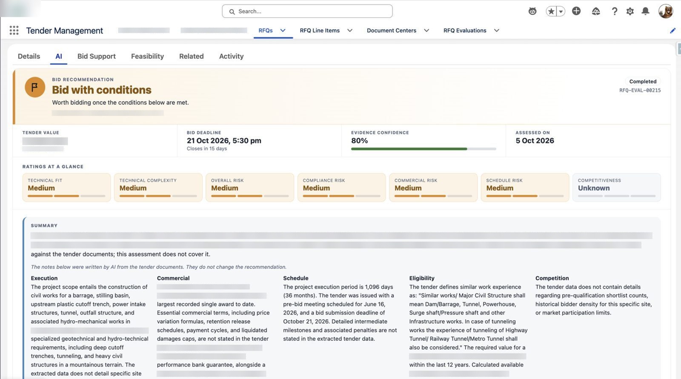Expand the RFQ Evaluations chevron
The height and width of the screenshot is (379, 681).
496,30
